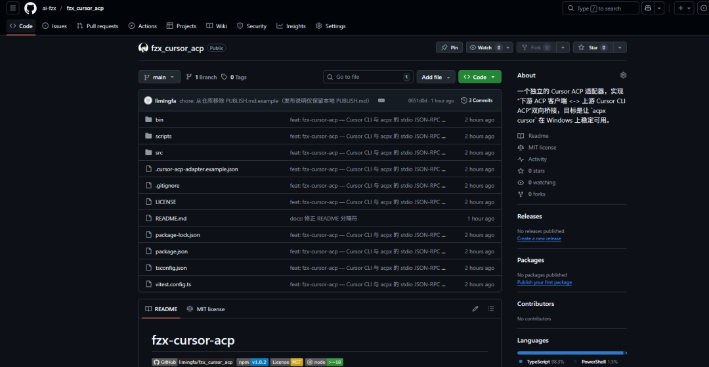
Task: Select the MIT license tab in README panel
Action: [205, 309]
